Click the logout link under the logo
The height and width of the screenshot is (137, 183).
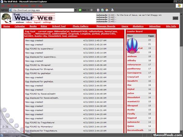(x=38, y=22)
